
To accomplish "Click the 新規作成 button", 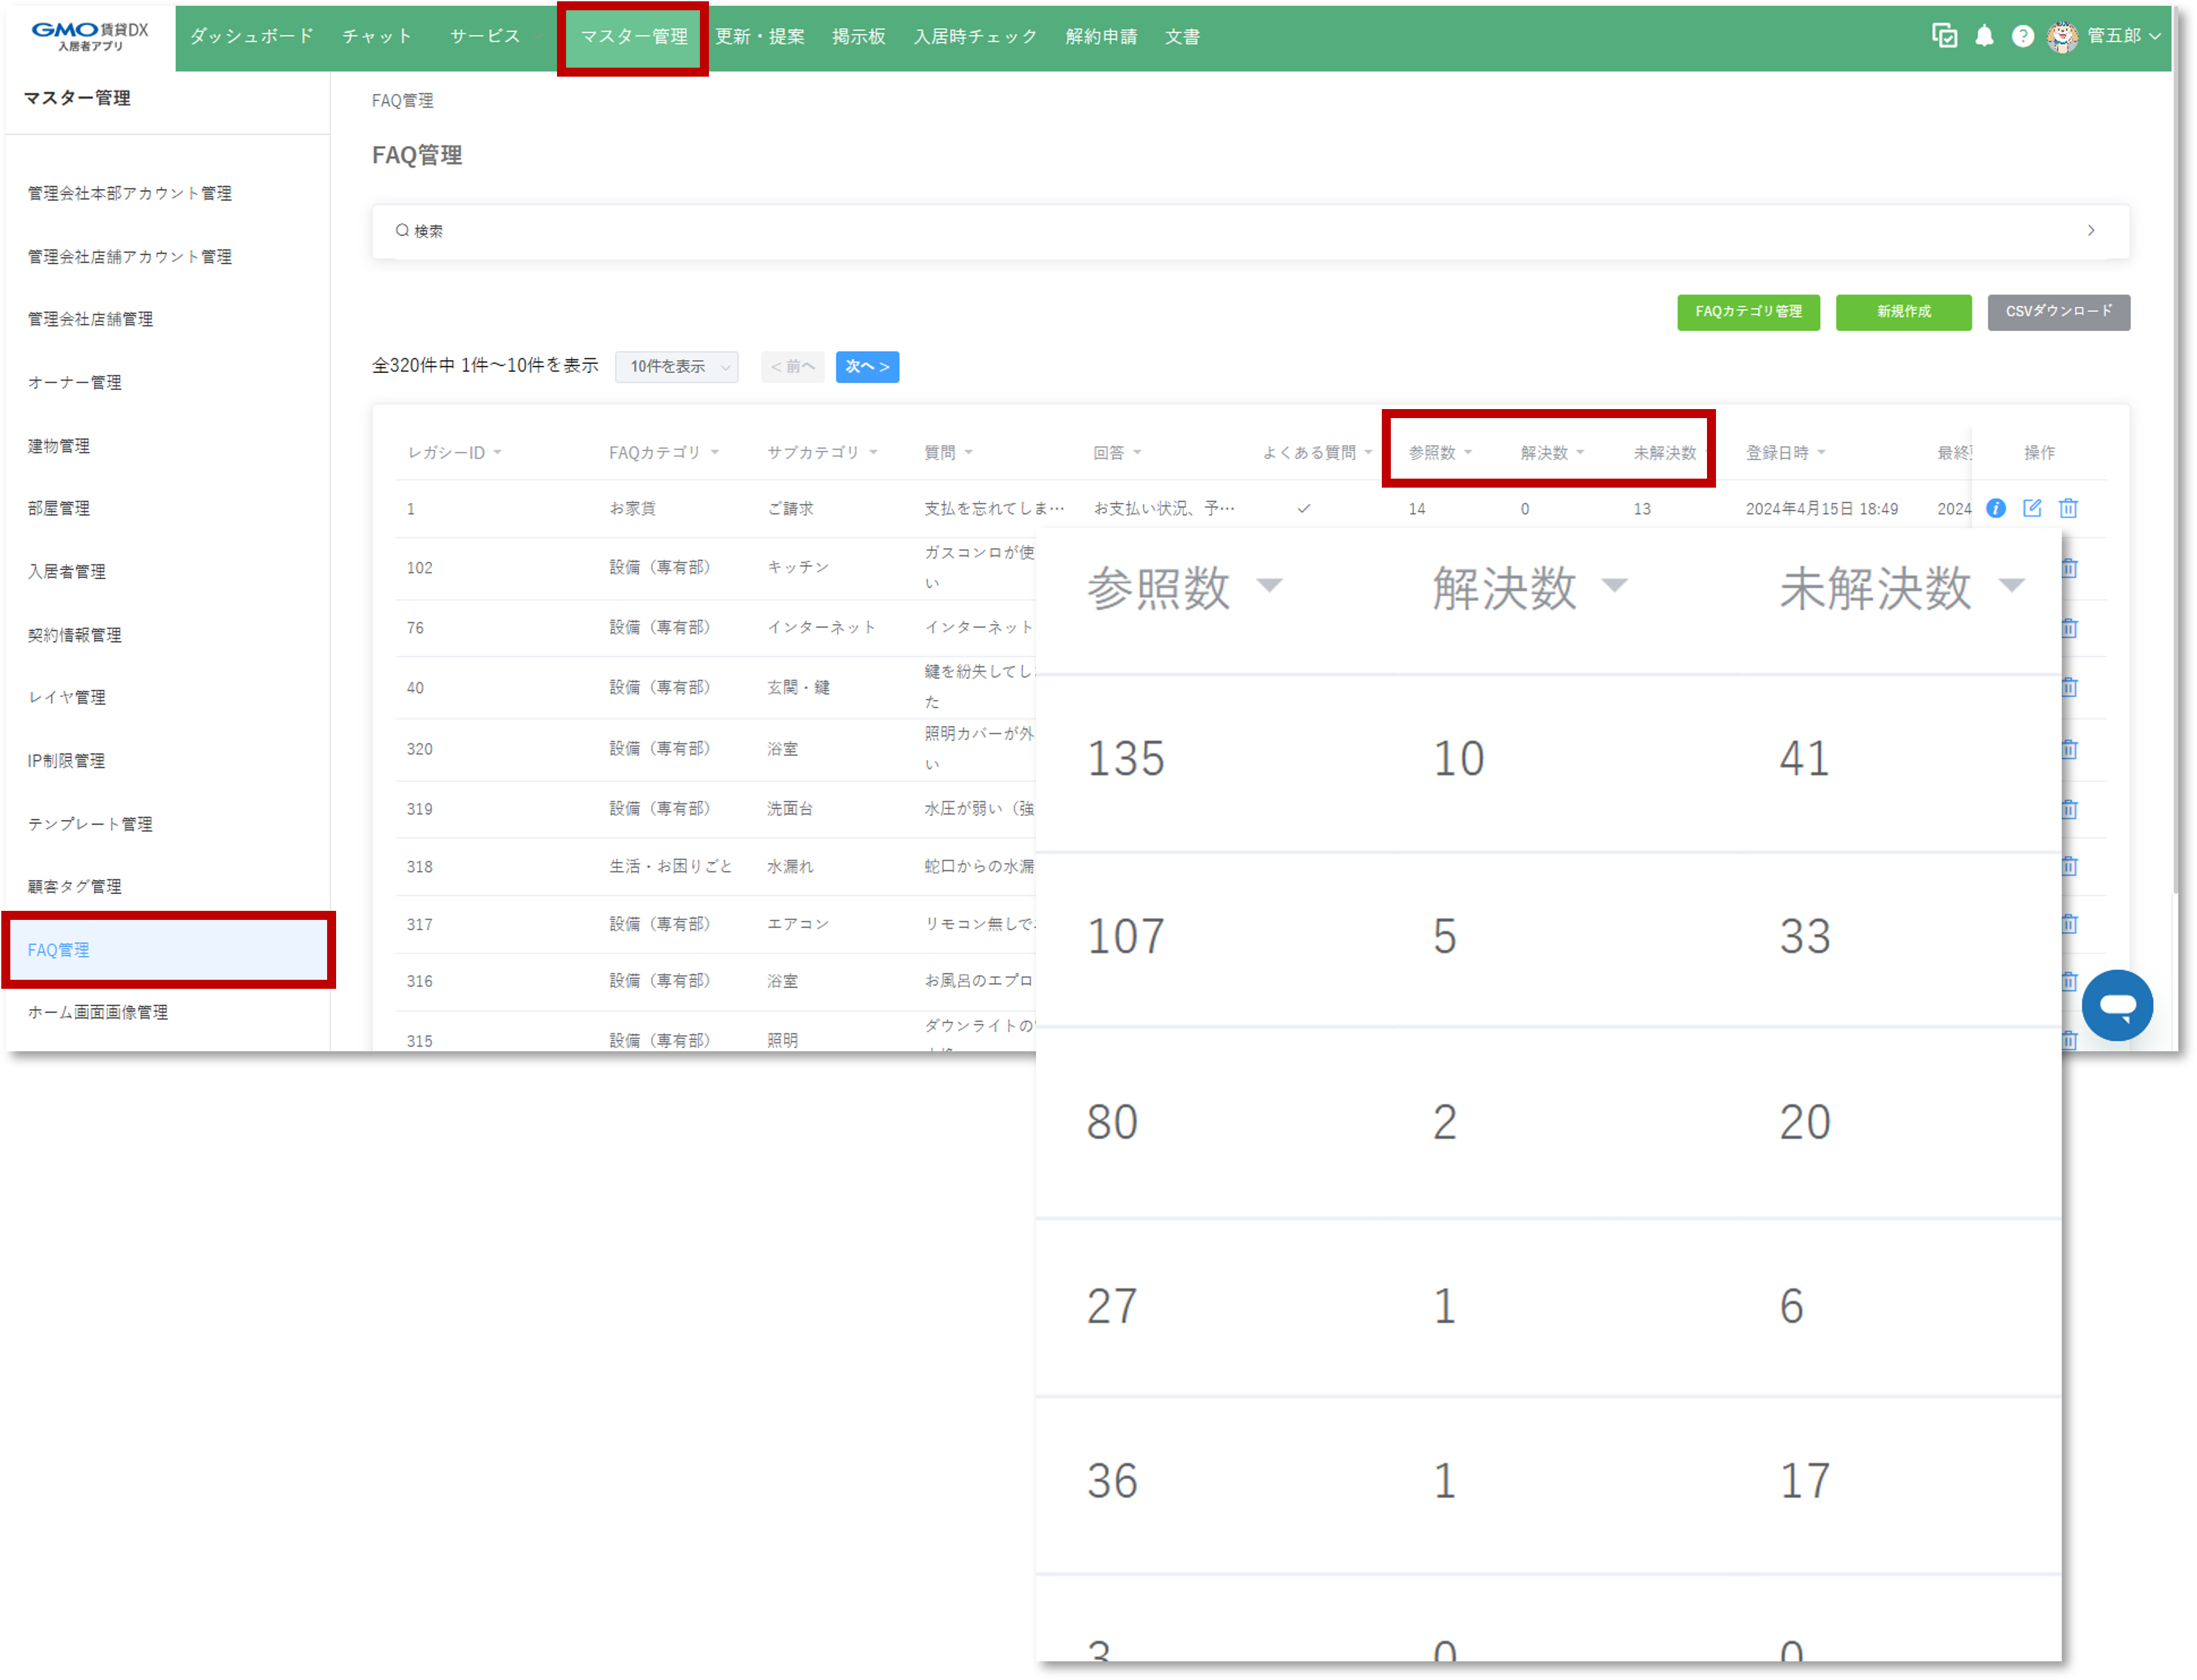I will coord(1902,312).
